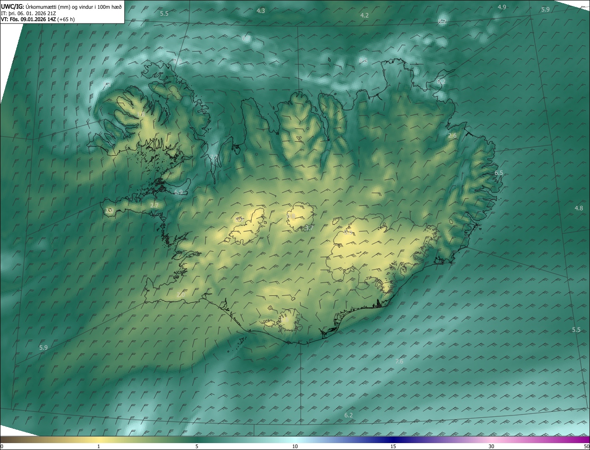
Task: Click the 2.0 value at Snæfellsnes tip
Action: point(109,210)
